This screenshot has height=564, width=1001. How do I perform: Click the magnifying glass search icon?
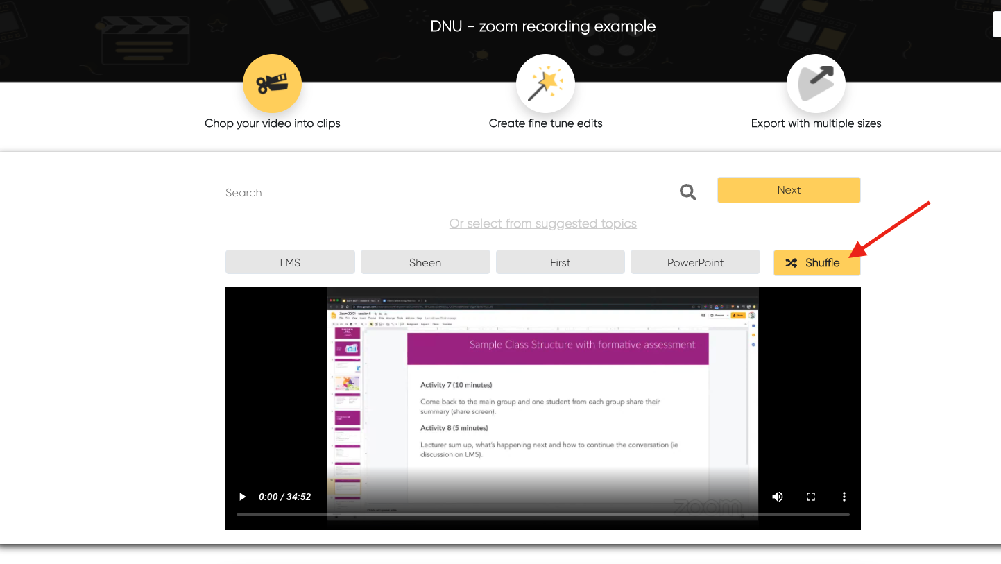(x=687, y=192)
